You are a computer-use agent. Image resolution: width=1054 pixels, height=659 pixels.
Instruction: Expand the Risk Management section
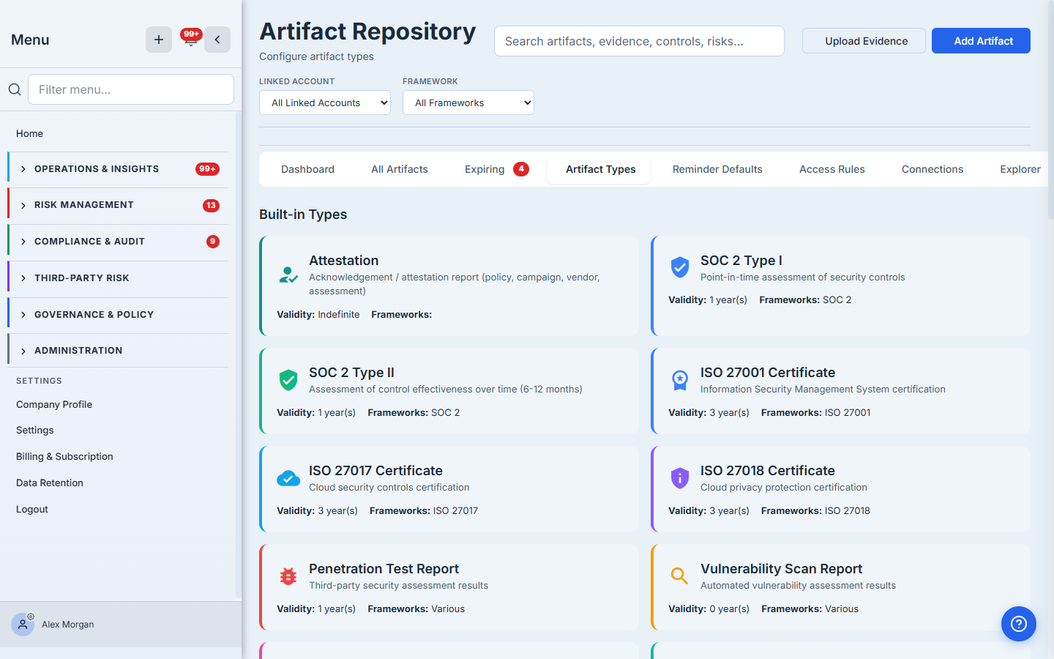tap(119, 205)
